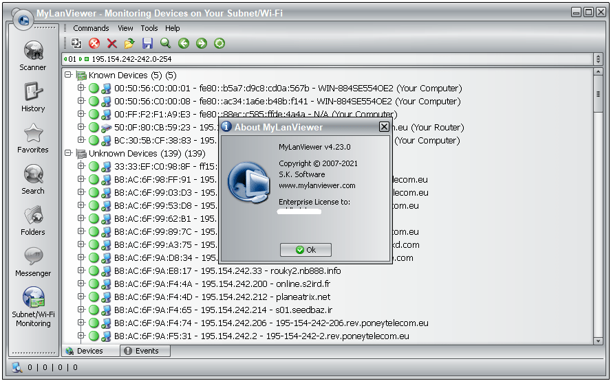Click the green forward arrow icon
The width and height of the screenshot is (611, 381).
(202, 43)
